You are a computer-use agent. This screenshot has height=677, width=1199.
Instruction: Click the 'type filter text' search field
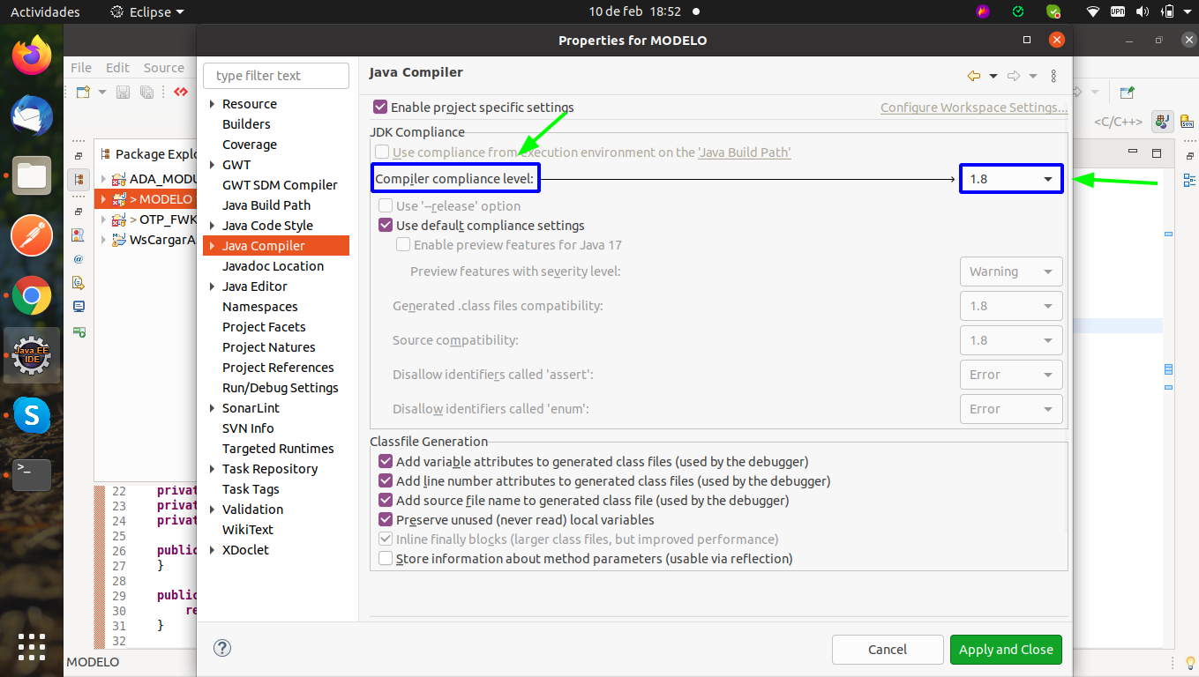276,76
